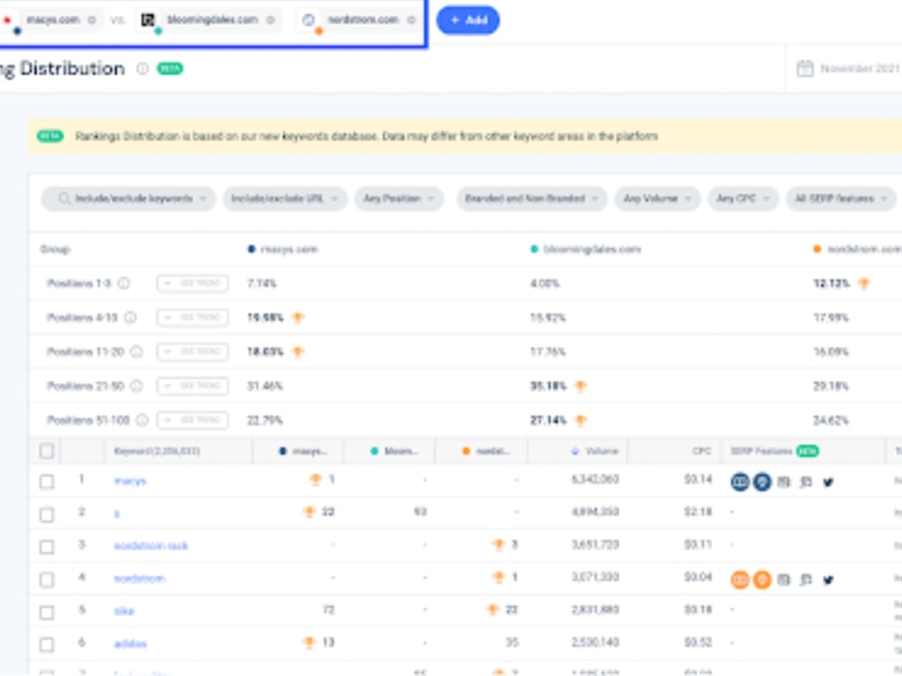
Task: Click second orange SERP feature icon in nordstrom row
Action: [762, 580]
